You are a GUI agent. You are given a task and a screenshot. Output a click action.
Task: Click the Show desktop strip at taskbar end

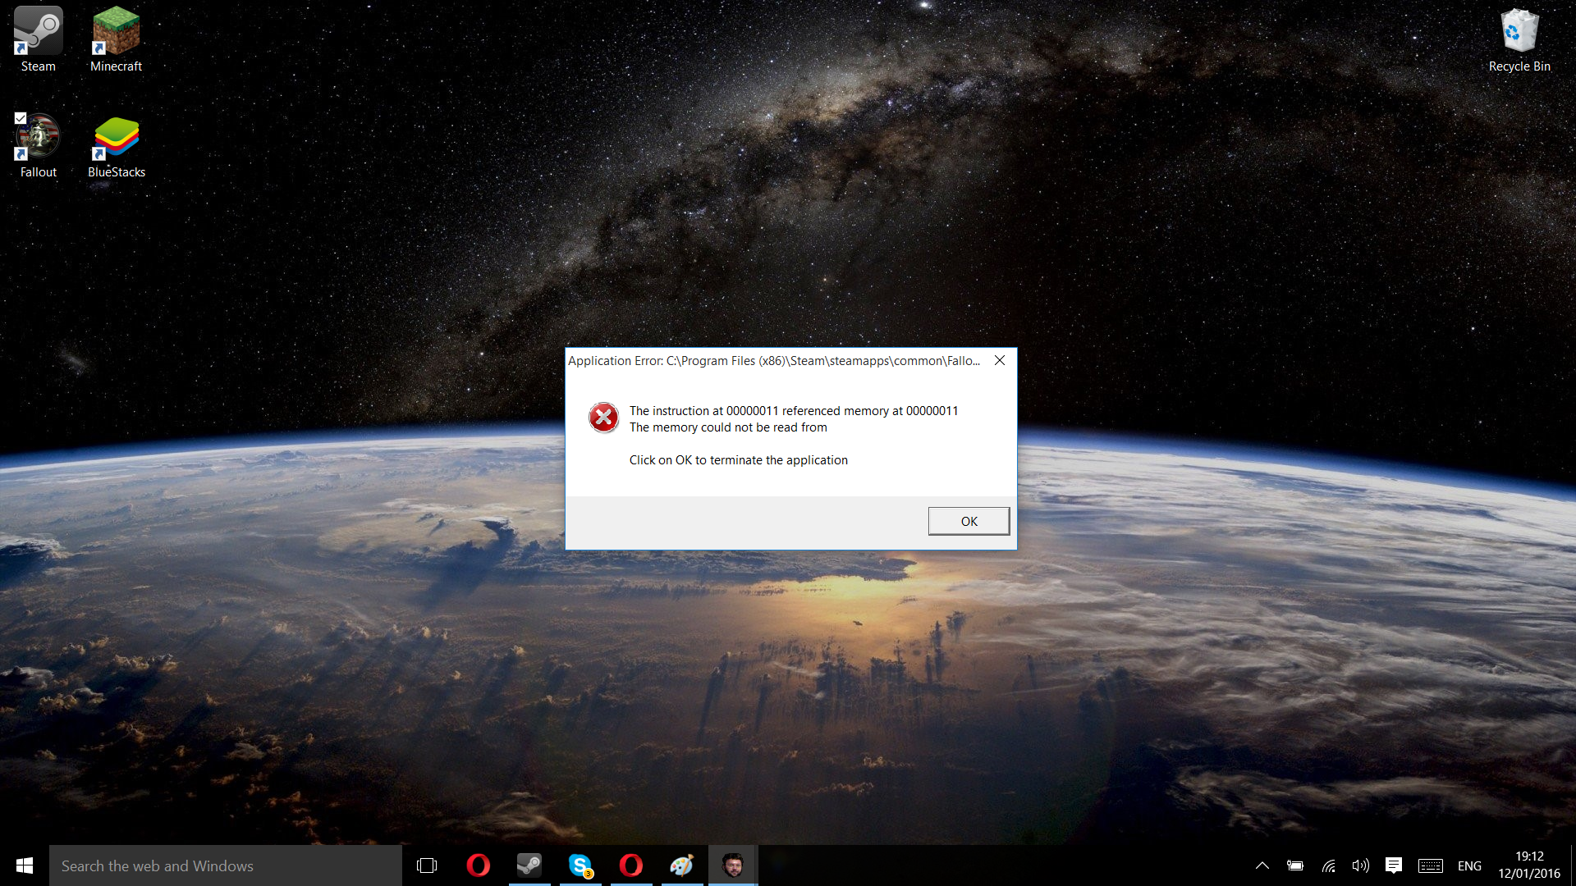(1573, 865)
